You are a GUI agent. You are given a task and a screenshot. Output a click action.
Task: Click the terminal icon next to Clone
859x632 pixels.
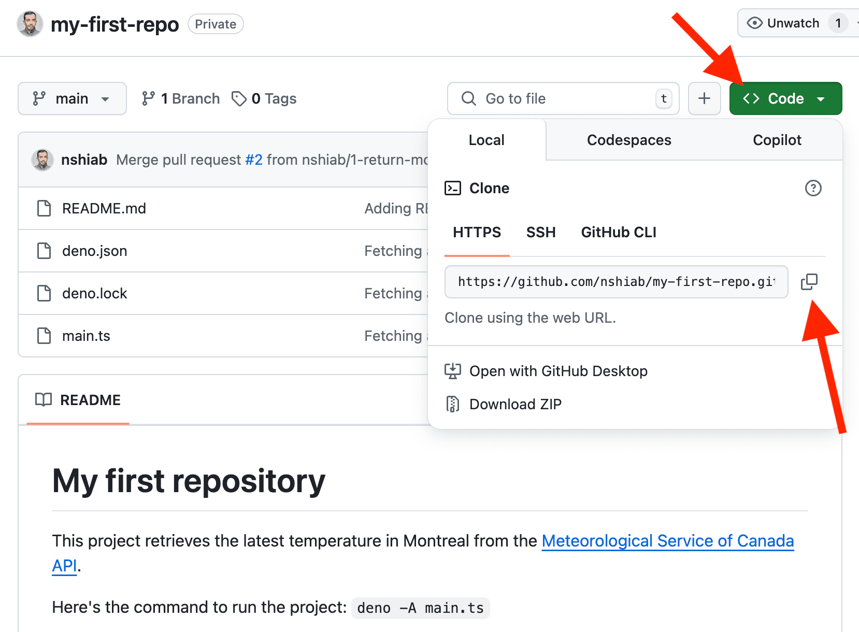coord(453,188)
